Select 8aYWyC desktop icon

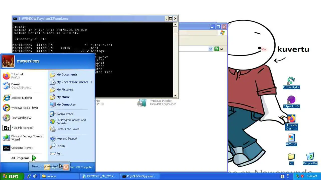coord(291,140)
